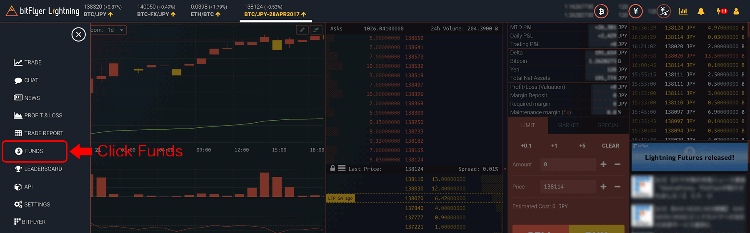Click the Bitcoin balance circle icon
This screenshot has height=233, width=750.
click(601, 11)
